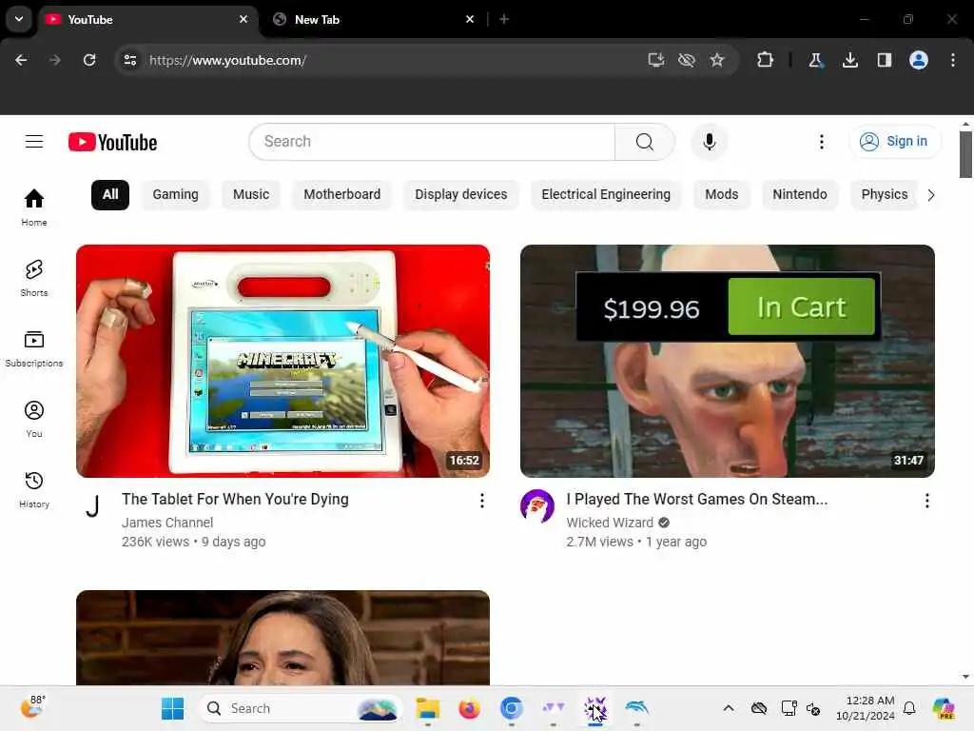Open taskbar clock showing 12:28 AM
974x731 pixels.
coord(865,708)
